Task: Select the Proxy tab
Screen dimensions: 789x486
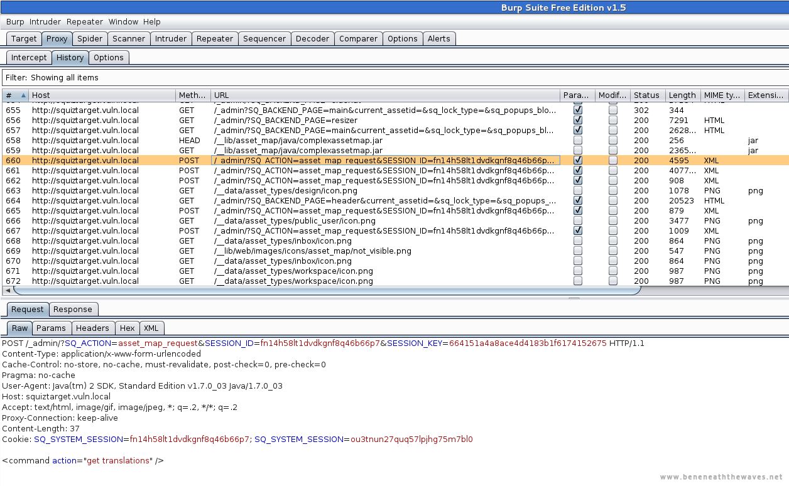Action: (57, 38)
